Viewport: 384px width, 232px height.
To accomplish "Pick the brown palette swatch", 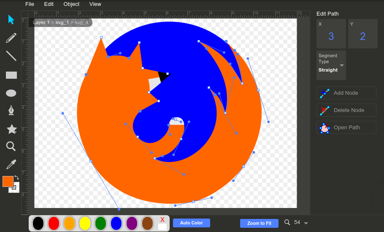I will 147,223.
